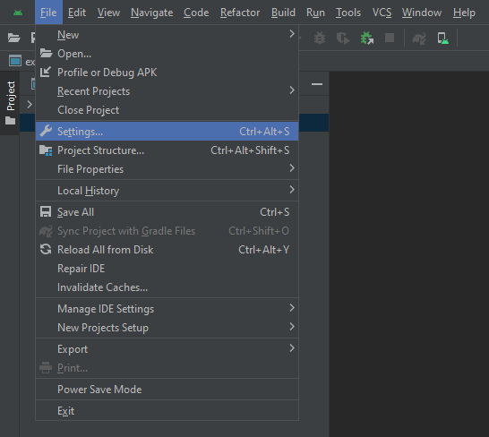Click the Run with Coverage shield icon

[x=343, y=39]
